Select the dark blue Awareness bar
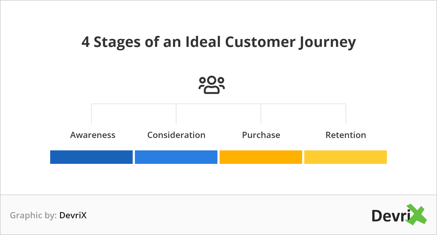This screenshot has width=437, height=235. pyautogui.click(x=91, y=157)
